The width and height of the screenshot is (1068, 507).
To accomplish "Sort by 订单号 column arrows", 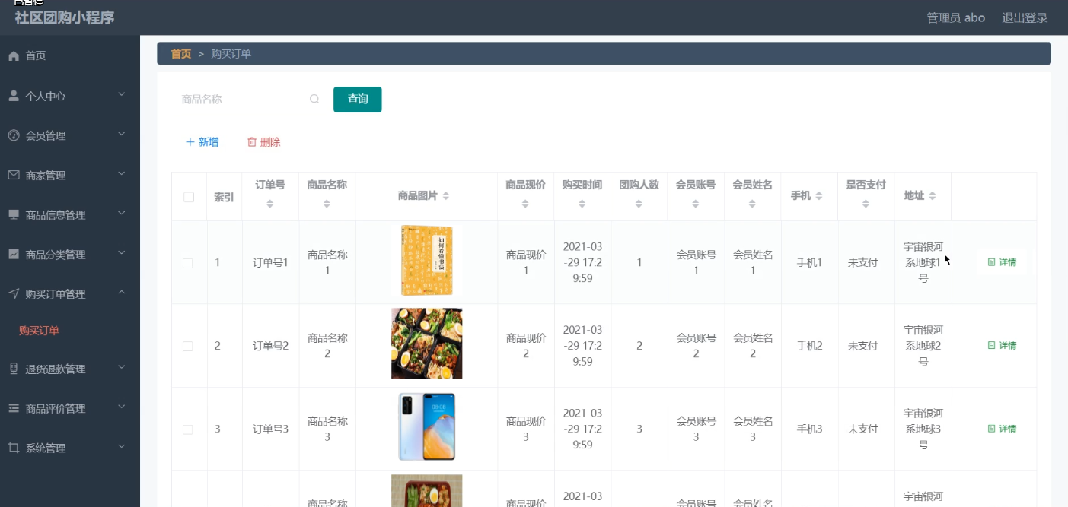I will [270, 204].
